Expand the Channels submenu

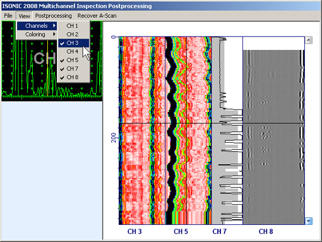click(37, 26)
